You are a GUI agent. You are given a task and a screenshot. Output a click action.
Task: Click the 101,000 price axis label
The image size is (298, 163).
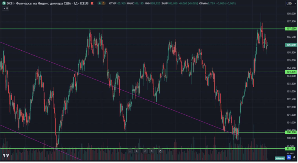tap(291, 122)
